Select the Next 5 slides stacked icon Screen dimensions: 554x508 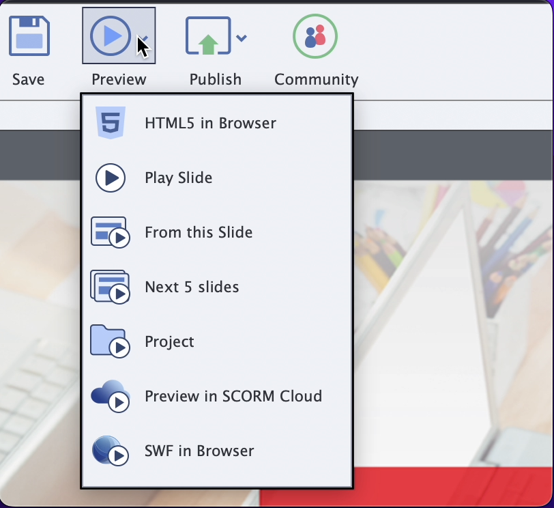(111, 287)
